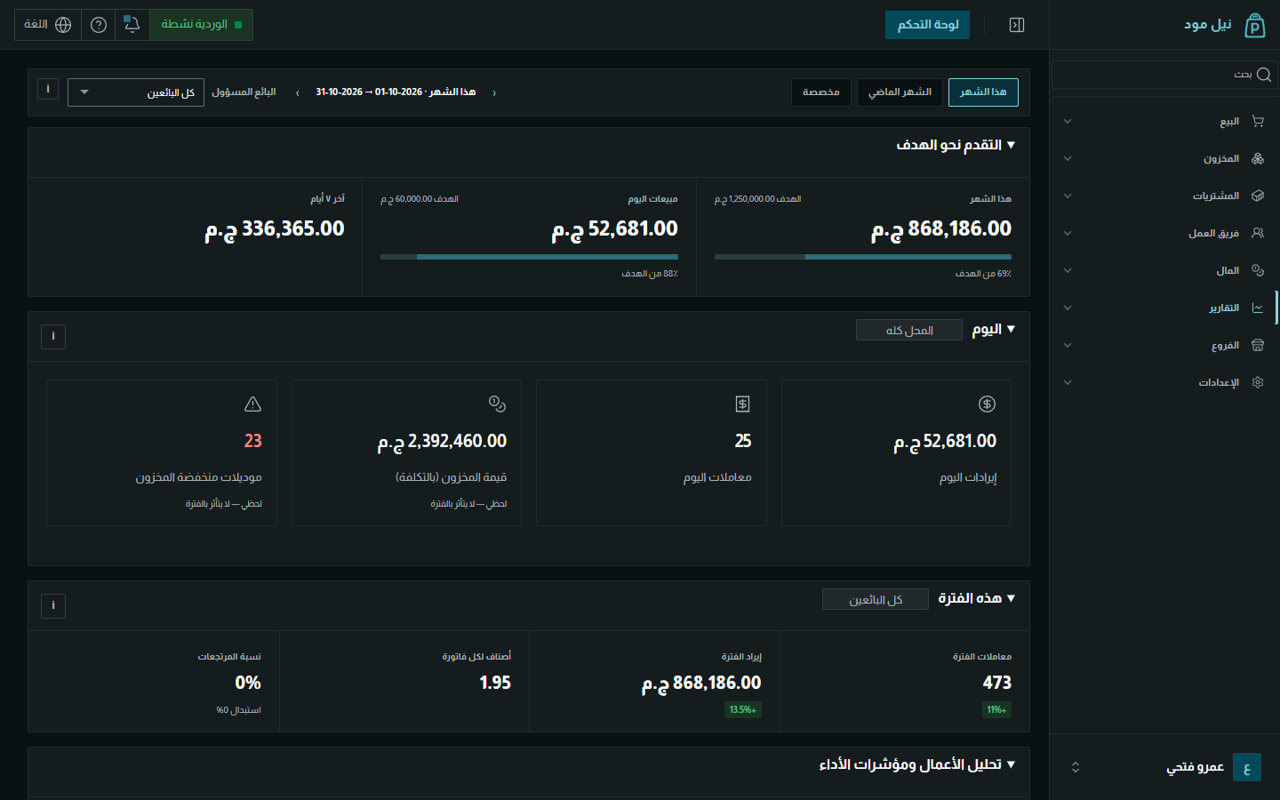Click the low stock warning triangle icon
The width and height of the screenshot is (1280, 800).
[253, 404]
